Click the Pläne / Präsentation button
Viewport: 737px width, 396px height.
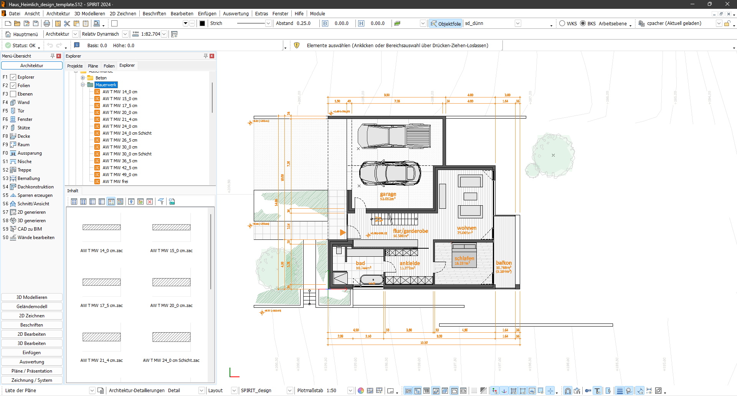coord(32,371)
